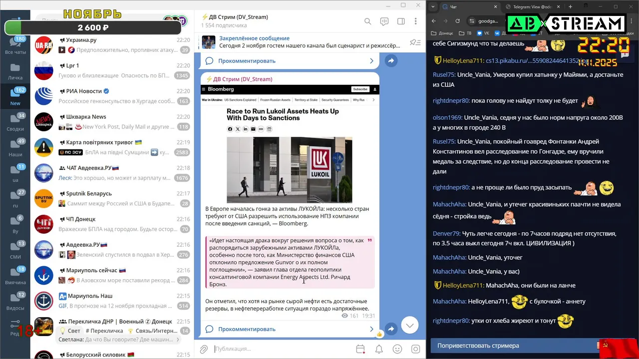Open the 'Белорусский силовик' chat
Viewport: 639px width, 359px height.
click(x=112, y=354)
